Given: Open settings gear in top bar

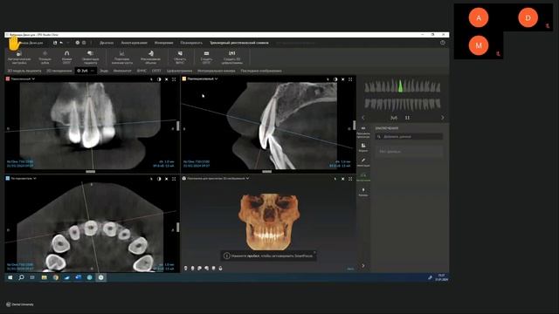Looking at the screenshot, I should pos(78,43).
